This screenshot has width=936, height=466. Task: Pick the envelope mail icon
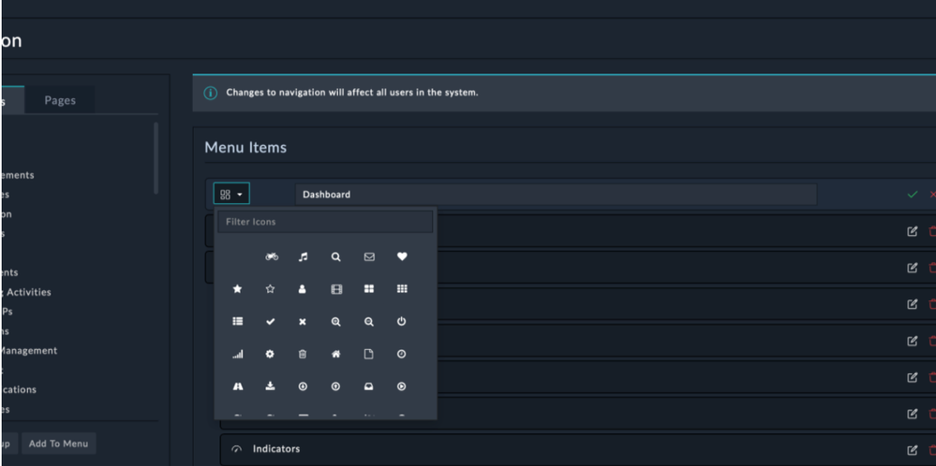click(369, 256)
